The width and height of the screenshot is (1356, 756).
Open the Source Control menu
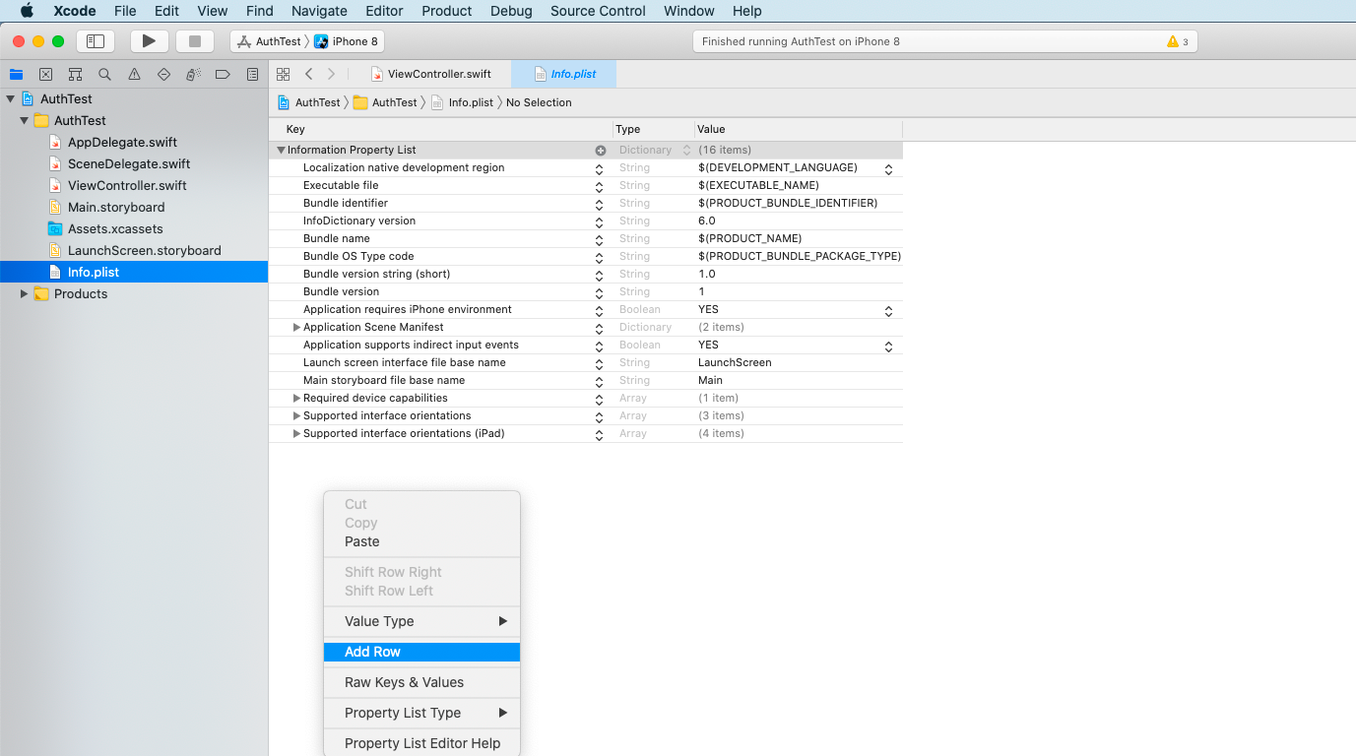point(598,11)
